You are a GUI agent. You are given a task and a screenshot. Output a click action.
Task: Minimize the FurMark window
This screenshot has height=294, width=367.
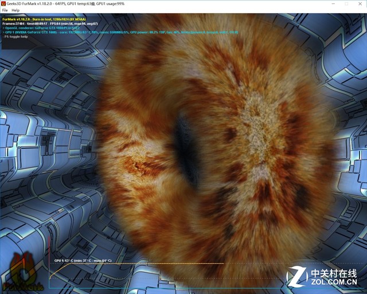coord(333,4)
